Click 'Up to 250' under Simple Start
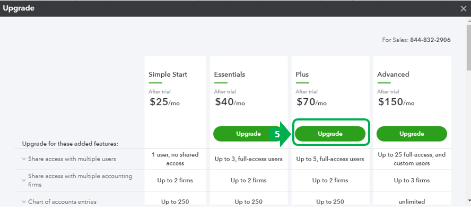Screen dimensions: 471x214 (175, 202)
